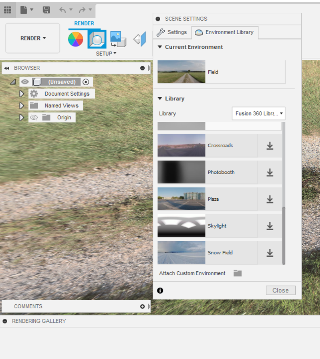Collapse the (Unsaved) root node triangle
Screen dimensions: 320x359
[x=13, y=82]
